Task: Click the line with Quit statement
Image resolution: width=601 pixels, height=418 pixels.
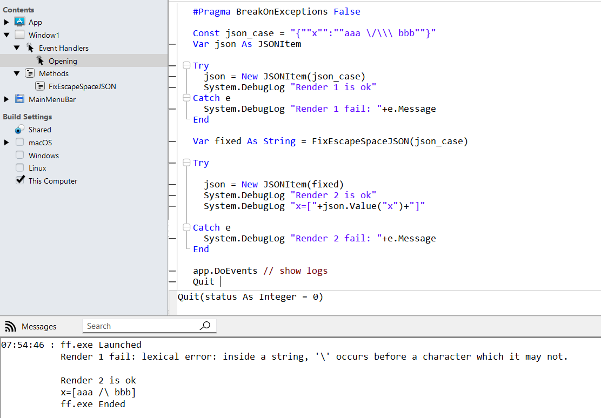Action: point(204,281)
